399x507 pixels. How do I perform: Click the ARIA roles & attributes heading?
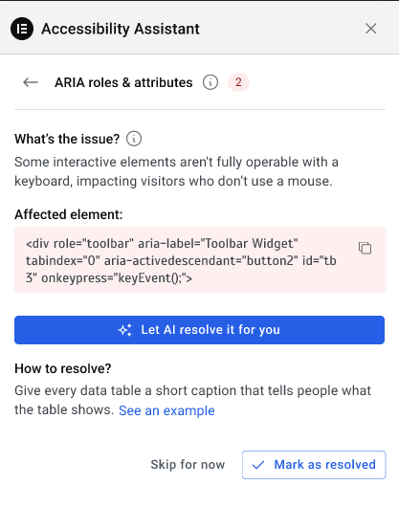123,82
